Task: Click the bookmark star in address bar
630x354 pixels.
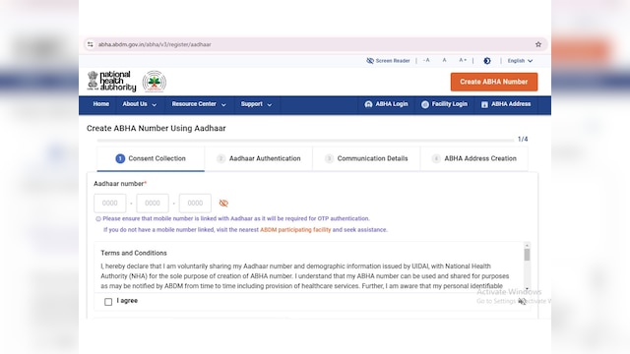Action: pyautogui.click(x=538, y=44)
